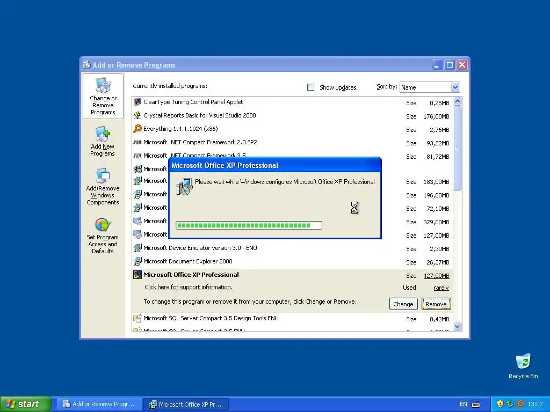Click the Everything search tray icon
This screenshot has width=550, height=412.
coord(520,404)
